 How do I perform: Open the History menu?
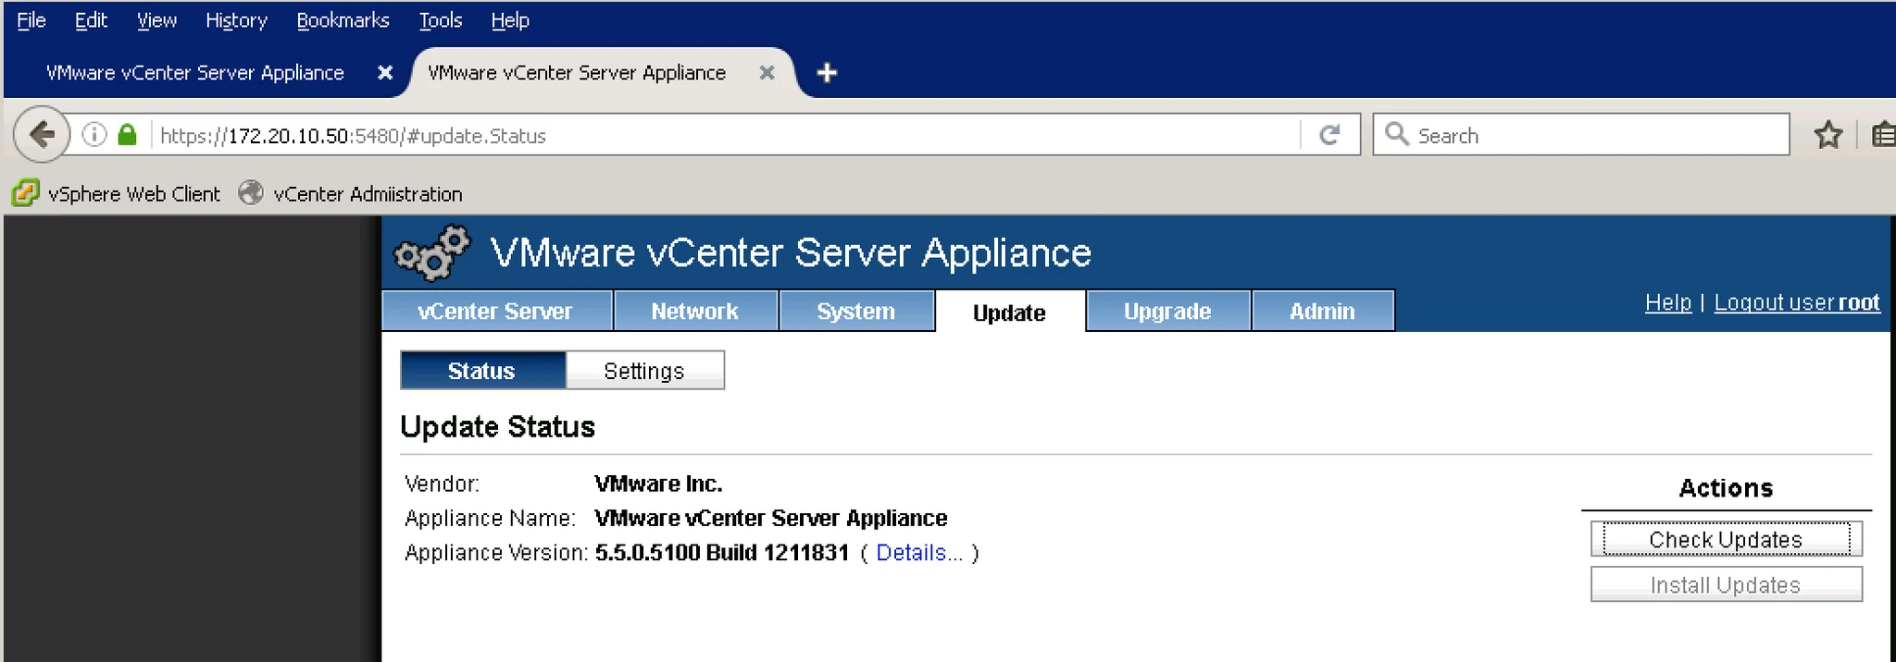click(x=236, y=20)
